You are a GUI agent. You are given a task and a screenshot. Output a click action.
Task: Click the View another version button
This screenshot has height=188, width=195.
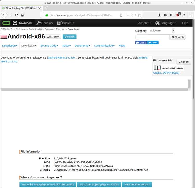(137, 184)
